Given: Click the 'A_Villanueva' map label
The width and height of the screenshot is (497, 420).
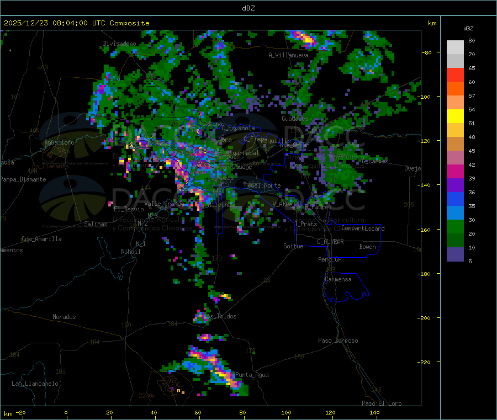Looking at the screenshot, I should [x=288, y=55].
